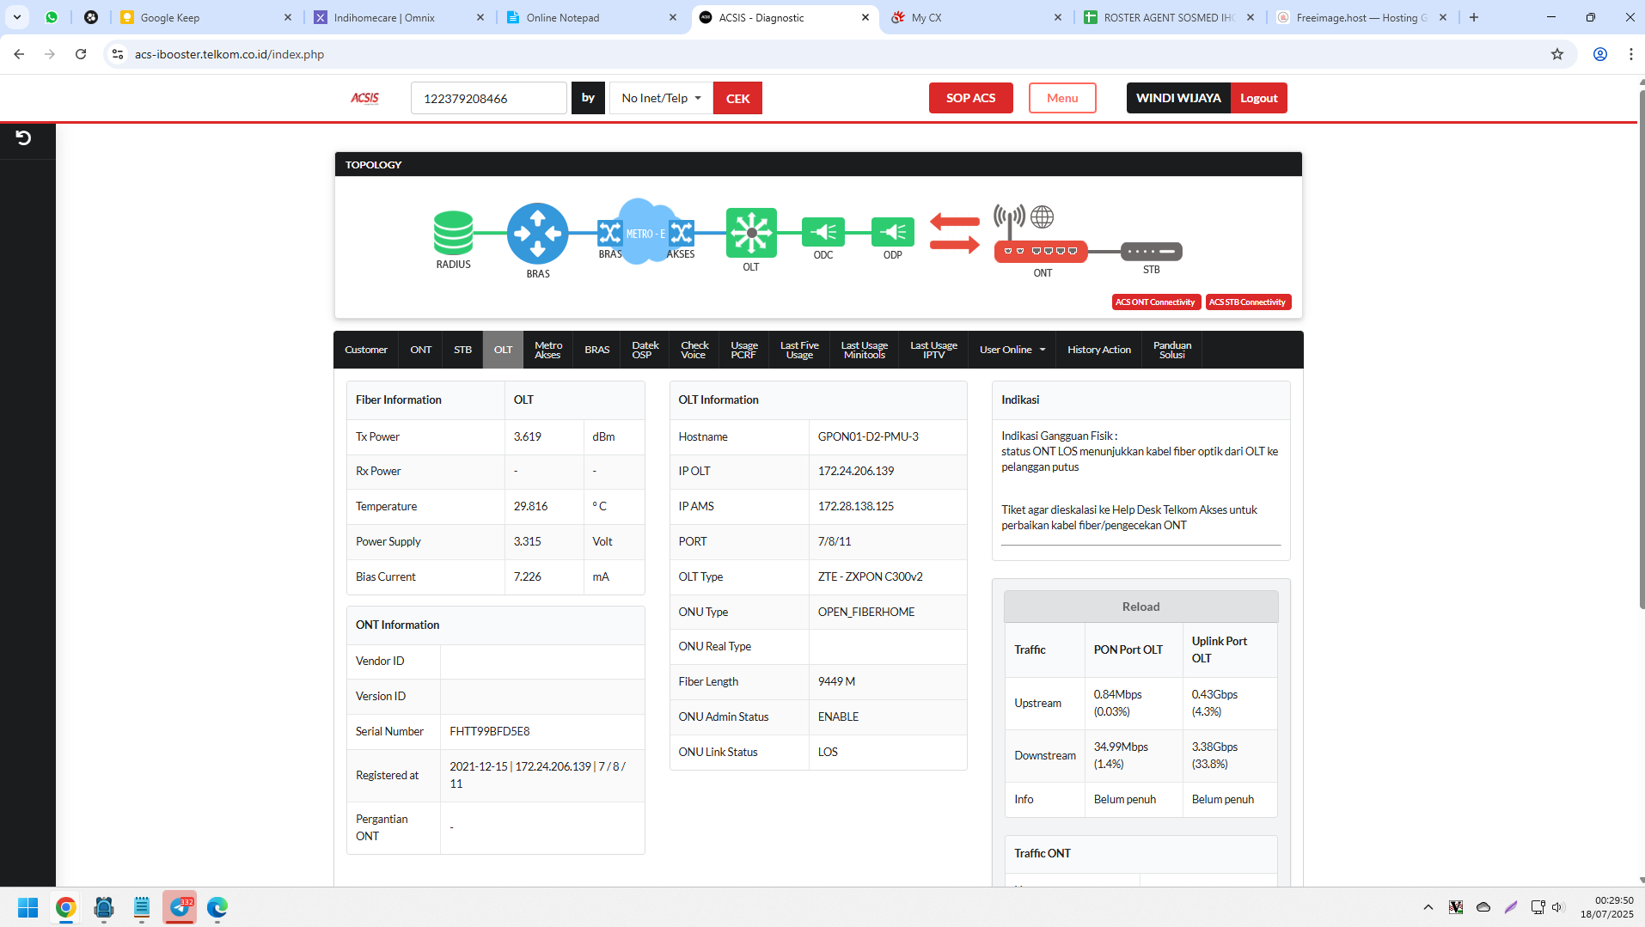Open the Last Five Usage tab
The height and width of the screenshot is (927, 1645).
799,350
